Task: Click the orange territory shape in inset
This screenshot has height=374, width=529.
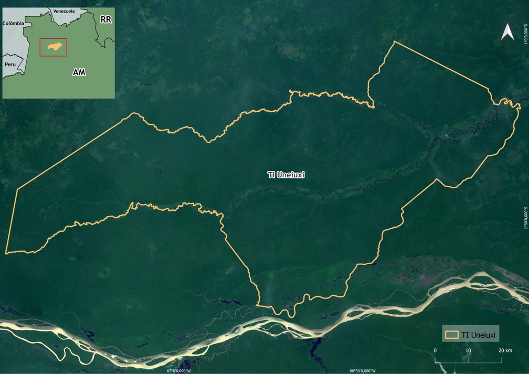Action: [x=55, y=46]
